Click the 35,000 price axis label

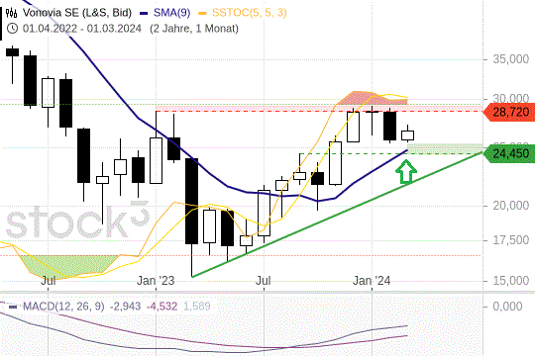[511, 59]
